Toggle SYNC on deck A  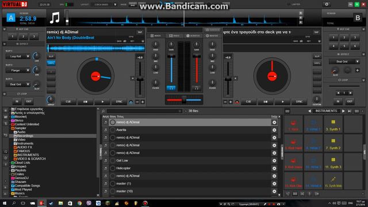tap(119, 102)
